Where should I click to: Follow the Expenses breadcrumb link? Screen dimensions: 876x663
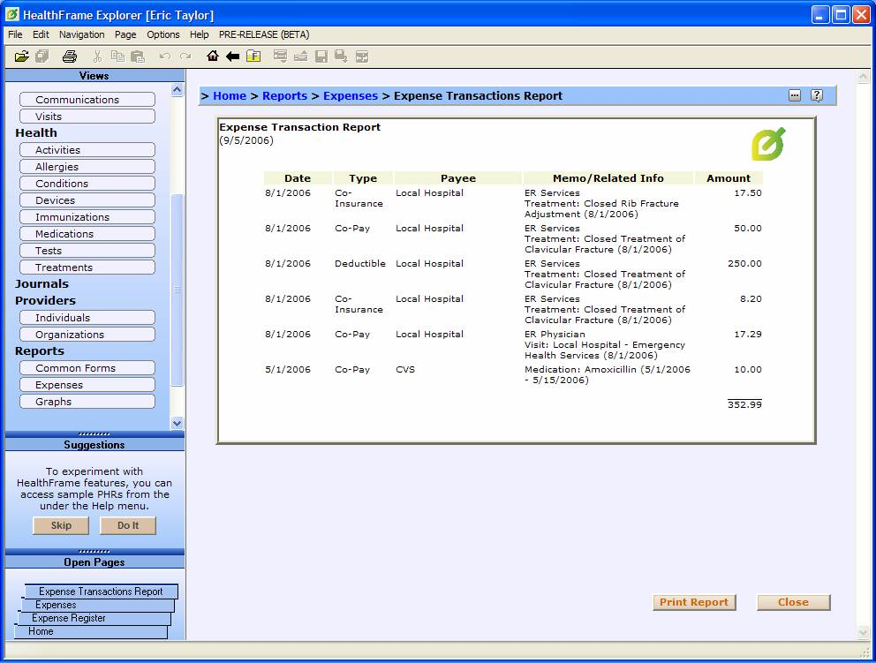[351, 95]
